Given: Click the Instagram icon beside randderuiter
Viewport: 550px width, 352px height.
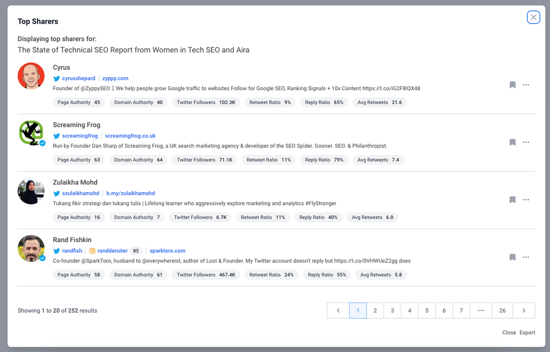Looking at the screenshot, I should [x=92, y=251].
